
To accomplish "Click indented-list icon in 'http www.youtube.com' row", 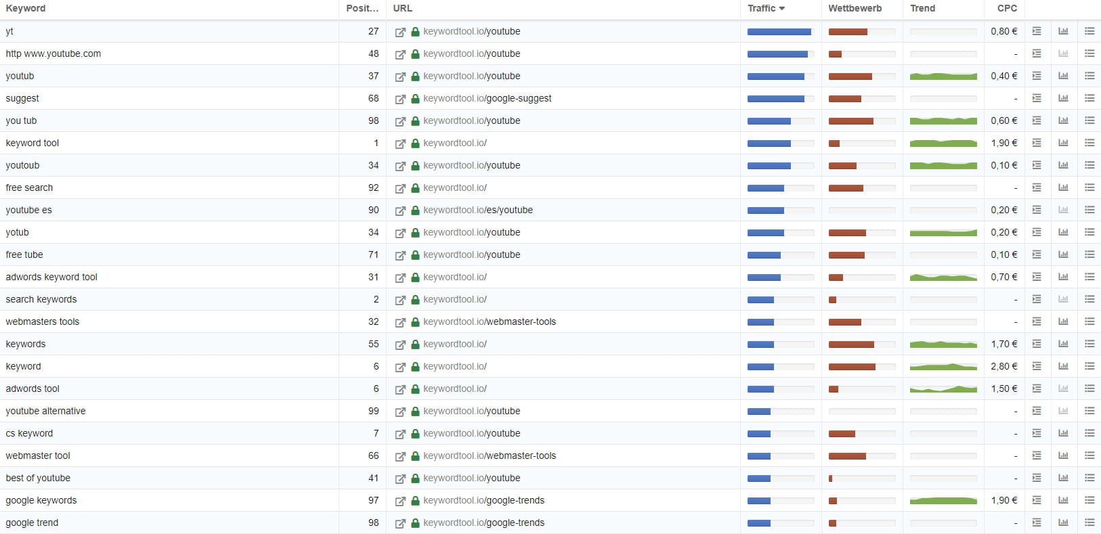I will pyautogui.click(x=1037, y=53).
